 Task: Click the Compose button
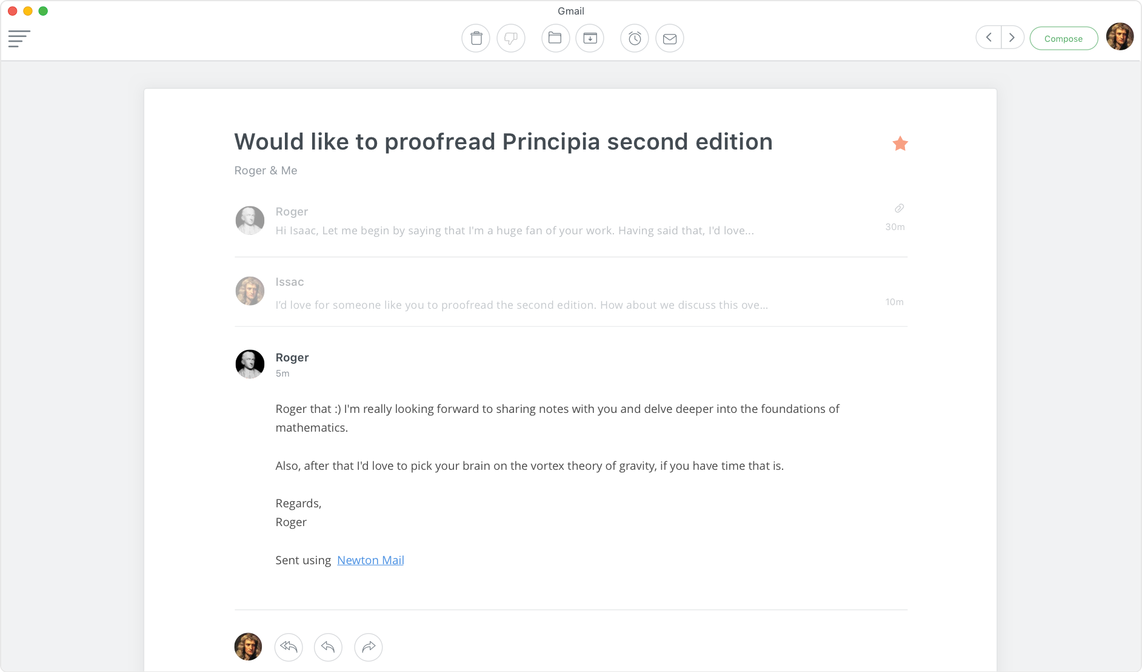1064,38
